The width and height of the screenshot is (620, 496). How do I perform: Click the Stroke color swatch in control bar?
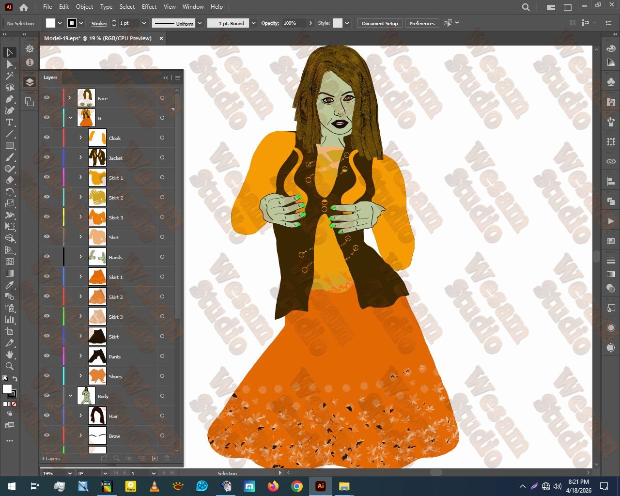click(72, 23)
